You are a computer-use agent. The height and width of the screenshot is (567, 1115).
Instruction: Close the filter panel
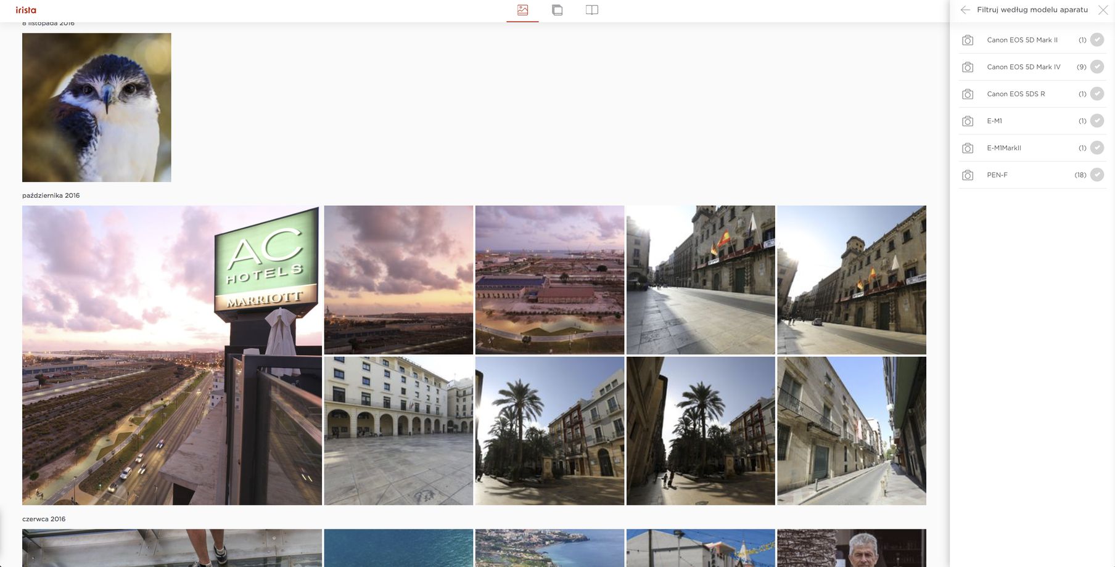point(1103,10)
